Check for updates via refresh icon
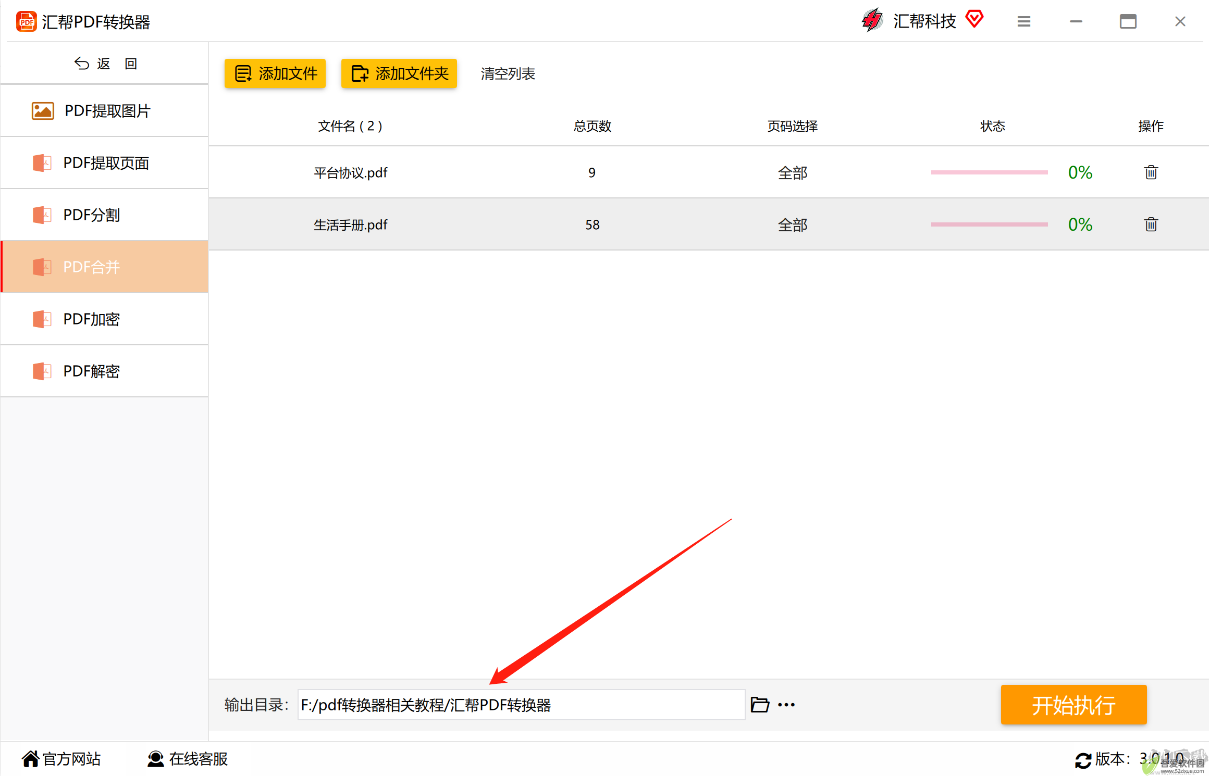Viewport: 1209px width, 776px height. [1083, 760]
